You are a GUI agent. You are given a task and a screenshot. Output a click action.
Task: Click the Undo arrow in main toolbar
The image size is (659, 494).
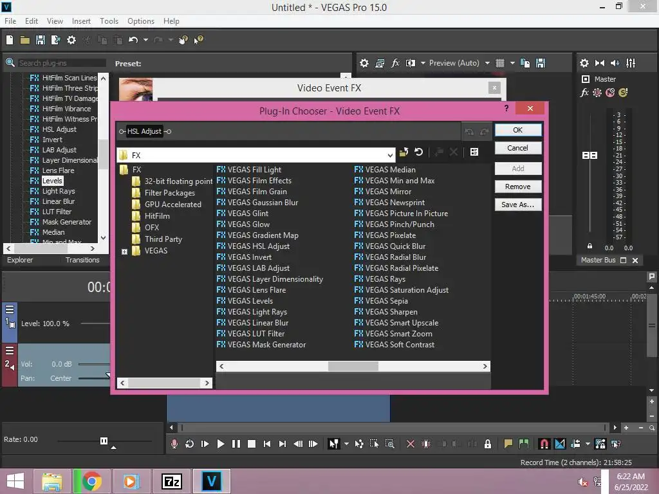pos(133,40)
